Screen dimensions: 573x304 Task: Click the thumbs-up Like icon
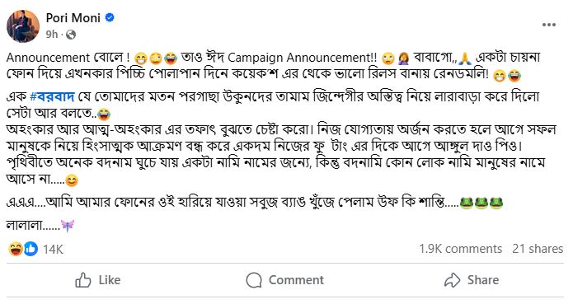point(83,280)
